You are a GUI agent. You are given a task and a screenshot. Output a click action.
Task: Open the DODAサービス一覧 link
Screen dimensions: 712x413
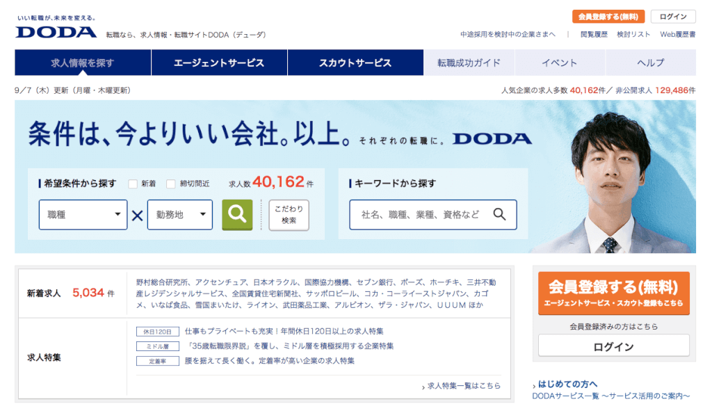pyautogui.click(x=610, y=396)
